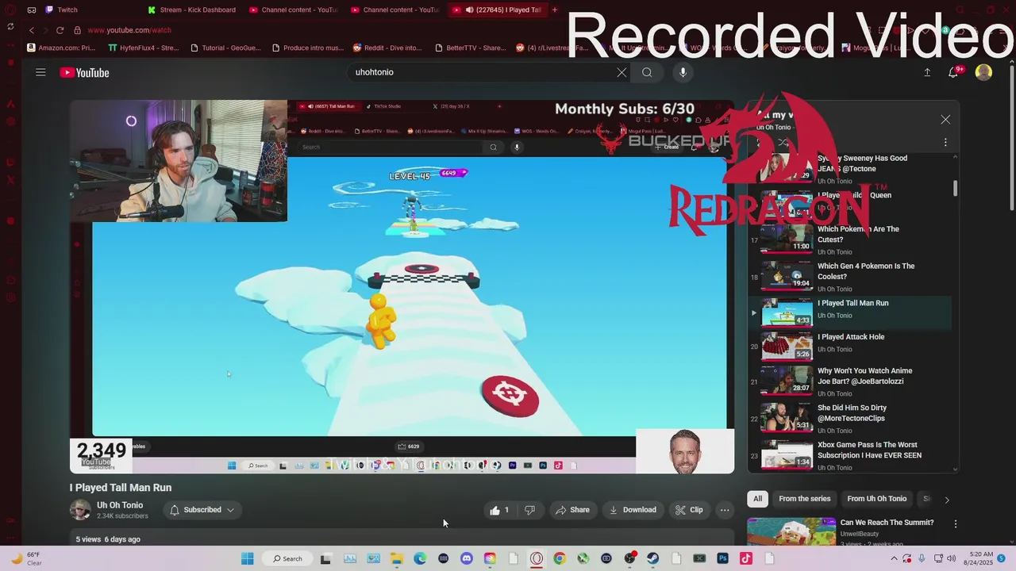Select From Uh Oh Tonio chip

point(876,499)
